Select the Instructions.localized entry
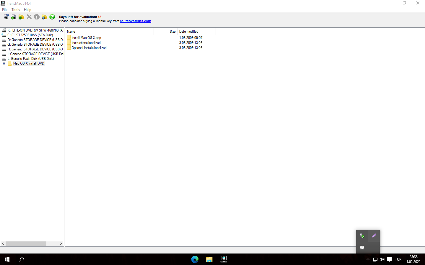 click(86, 43)
